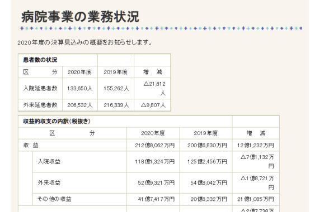Click the 外来収益 row label

(49, 183)
